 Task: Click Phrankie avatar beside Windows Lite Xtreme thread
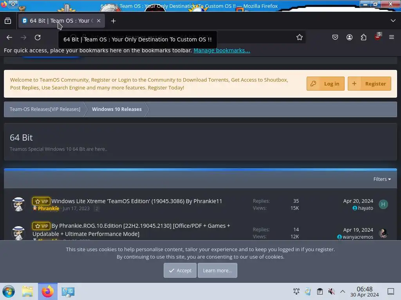pyautogui.click(x=18, y=204)
